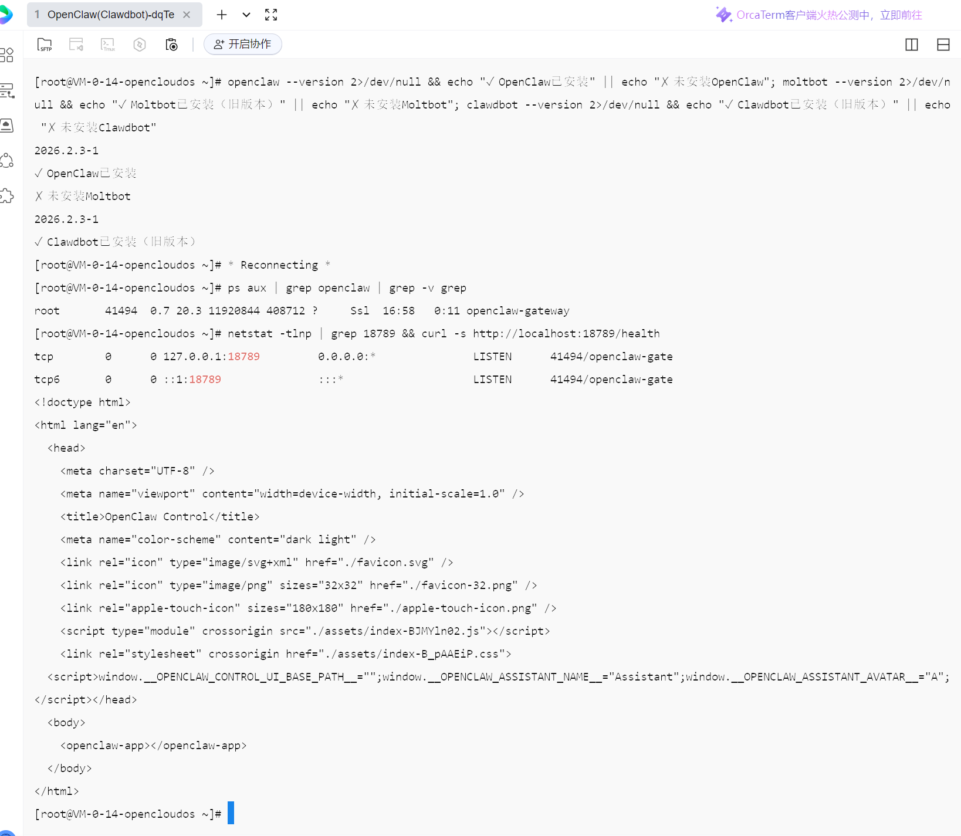Click the meta charset="UTF-8" line

click(137, 471)
